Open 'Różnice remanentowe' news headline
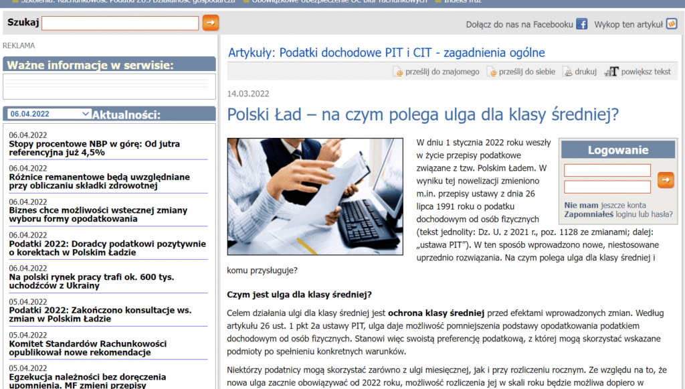This screenshot has width=685, height=389. (x=99, y=181)
